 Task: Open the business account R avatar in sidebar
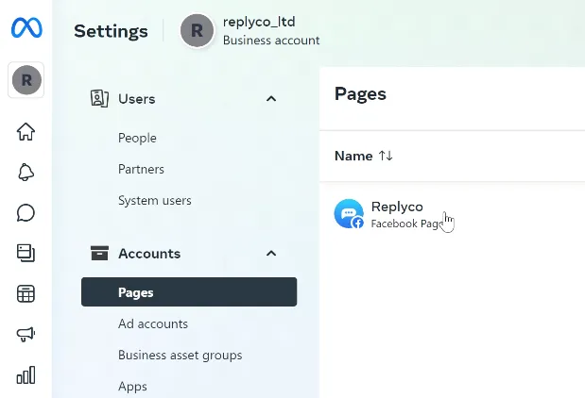26,80
